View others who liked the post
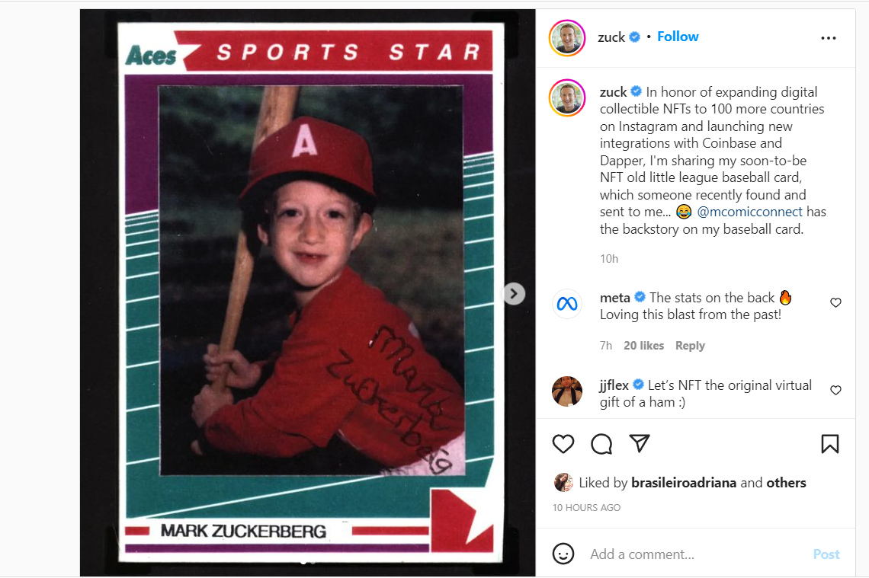Viewport: 869px width, 578px height. (x=786, y=483)
